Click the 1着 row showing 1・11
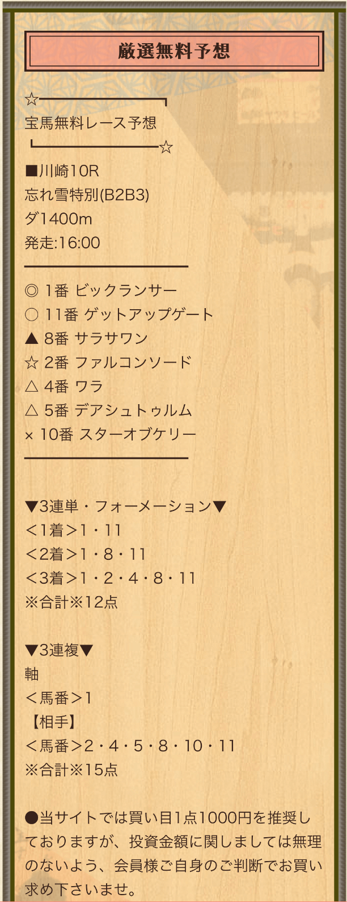The width and height of the screenshot is (347, 902). click(73, 530)
